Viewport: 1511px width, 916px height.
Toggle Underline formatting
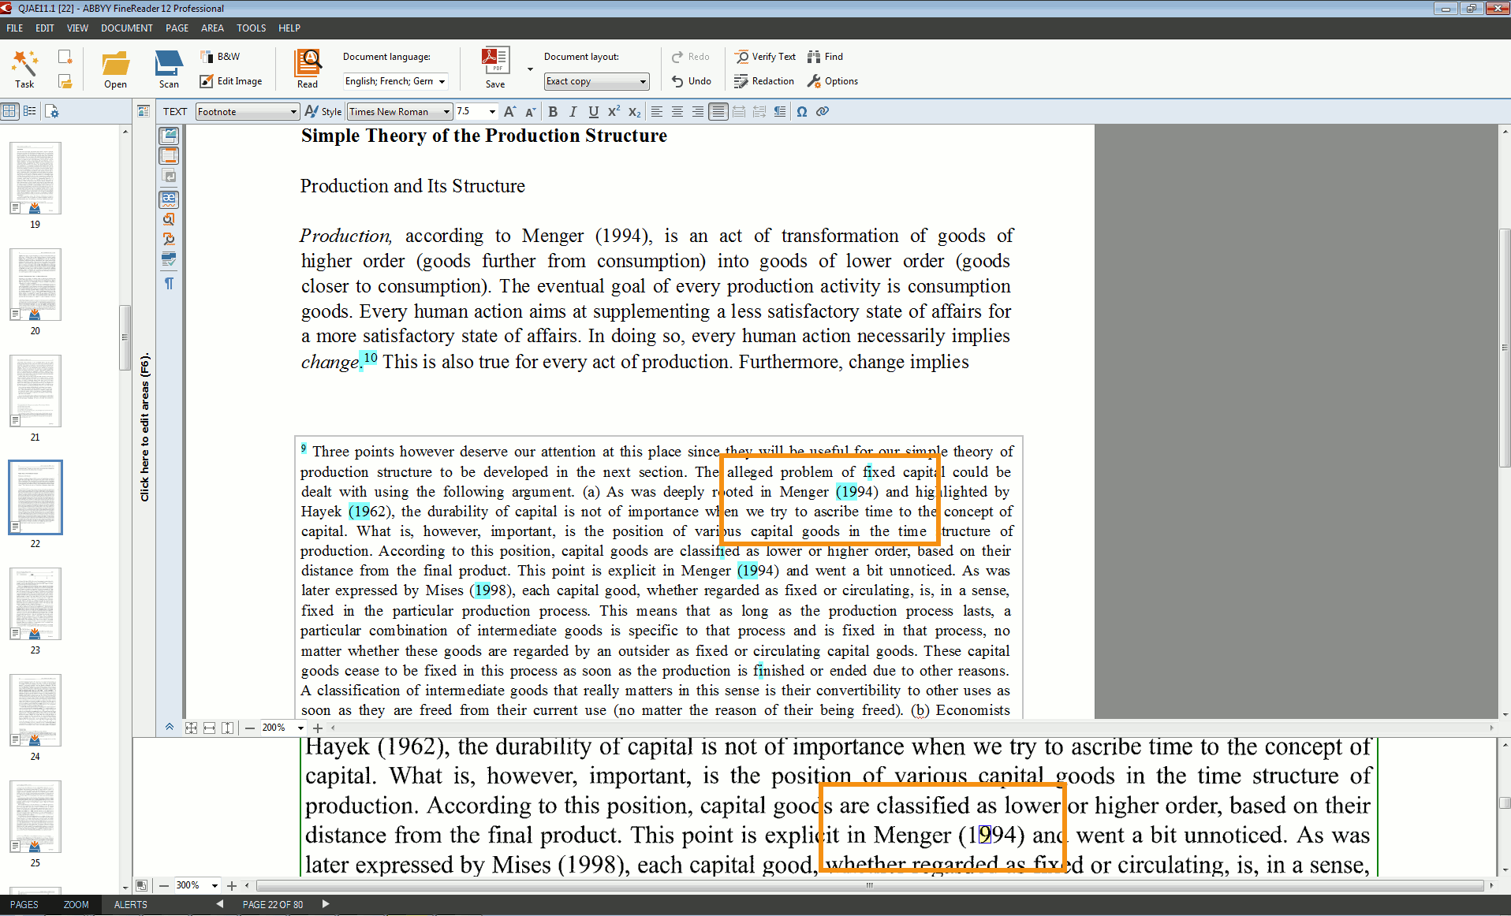594,112
